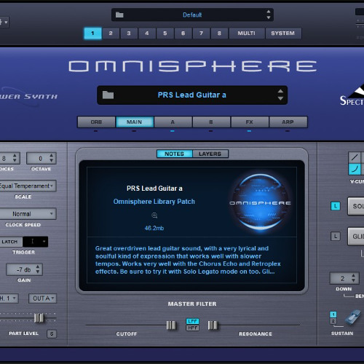Open the FX tab
Image resolution: width=364 pixels, height=364 pixels.
(x=250, y=122)
